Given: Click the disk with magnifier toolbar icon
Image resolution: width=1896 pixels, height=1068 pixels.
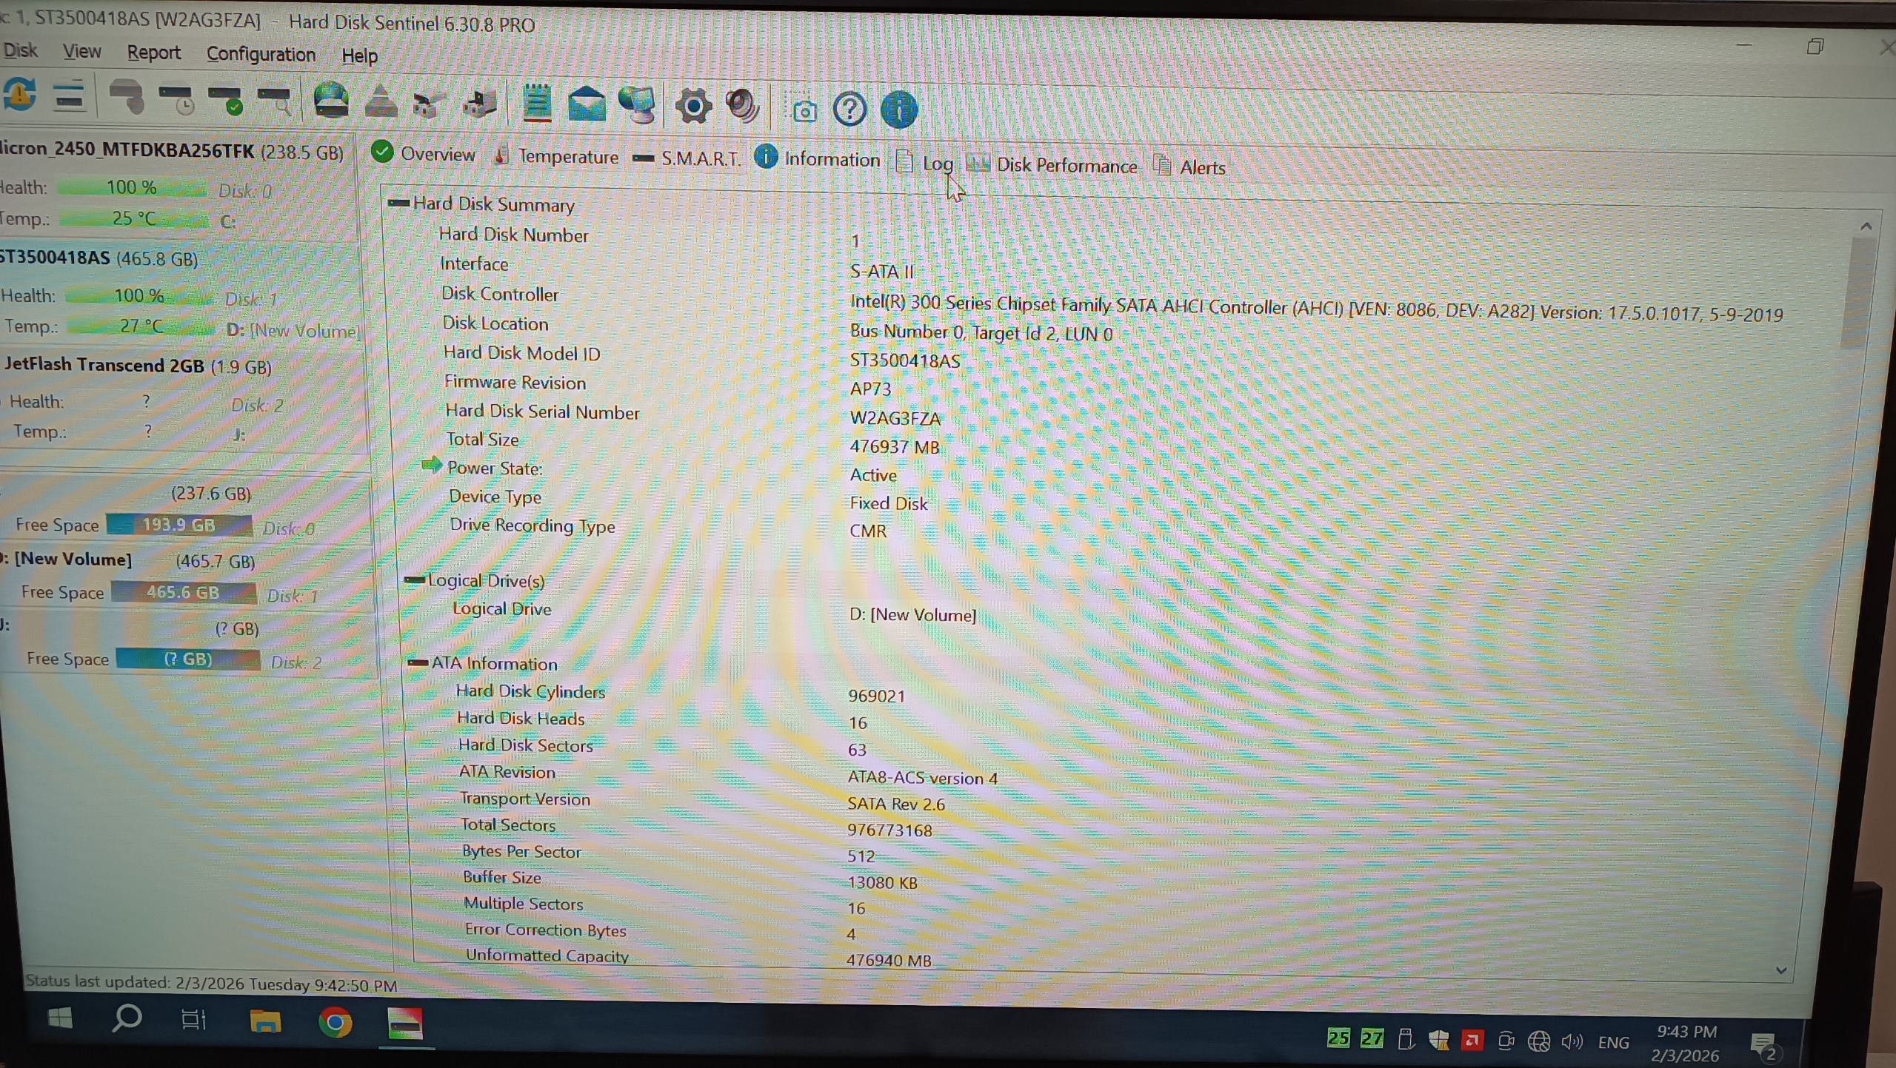Looking at the screenshot, I should click(275, 101).
